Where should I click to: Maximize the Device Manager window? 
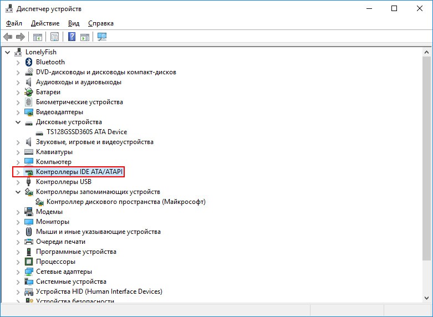tap(394, 8)
